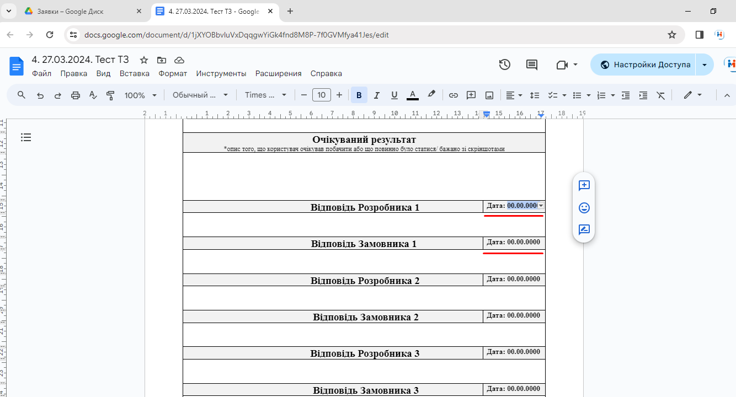Open the paragraph style dropdown "Обычный"

click(x=200, y=95)
